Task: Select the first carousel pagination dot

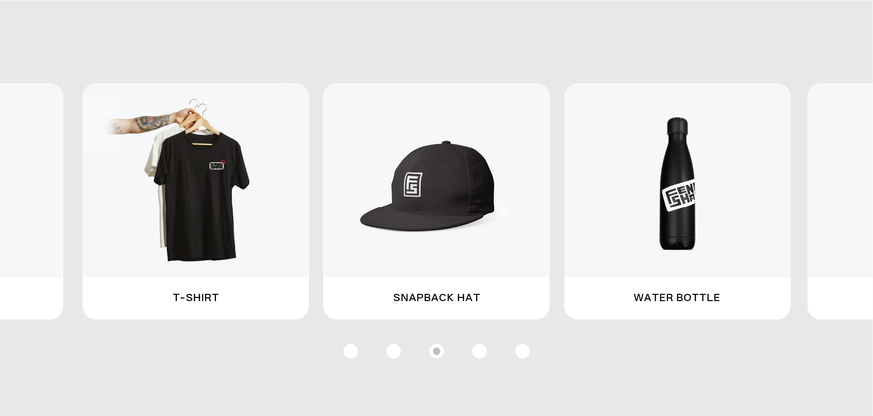Action: pyautogui.click(x=351, y=351)
